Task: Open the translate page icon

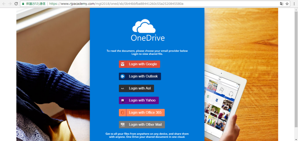Action: (x=281, y=3)
